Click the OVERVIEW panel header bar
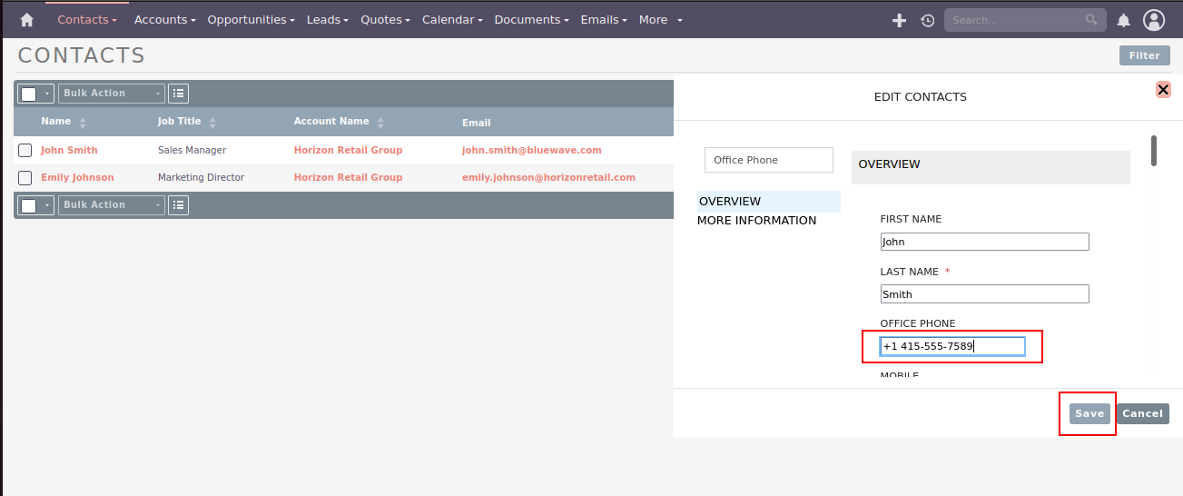 [x=991, y=168]
